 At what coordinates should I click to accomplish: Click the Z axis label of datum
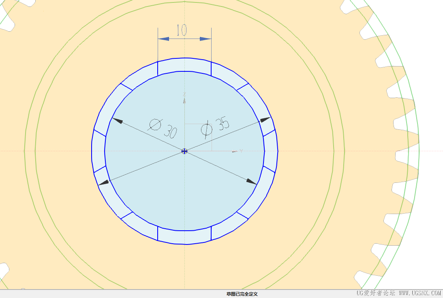click(184, 94)
